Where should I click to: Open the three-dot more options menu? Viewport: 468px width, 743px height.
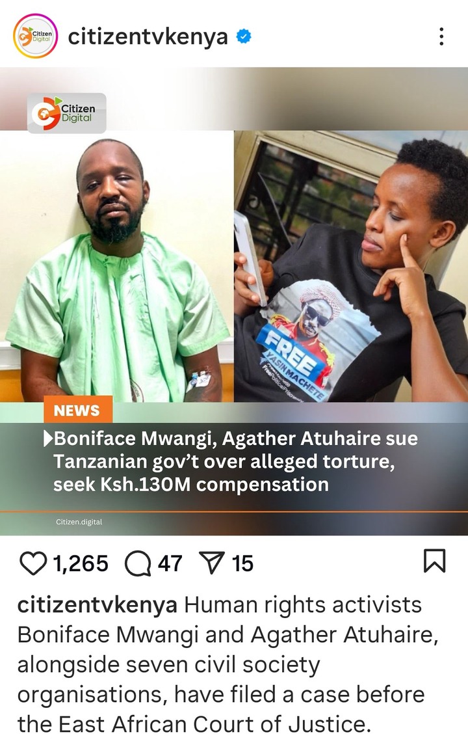tap(441, 36)
